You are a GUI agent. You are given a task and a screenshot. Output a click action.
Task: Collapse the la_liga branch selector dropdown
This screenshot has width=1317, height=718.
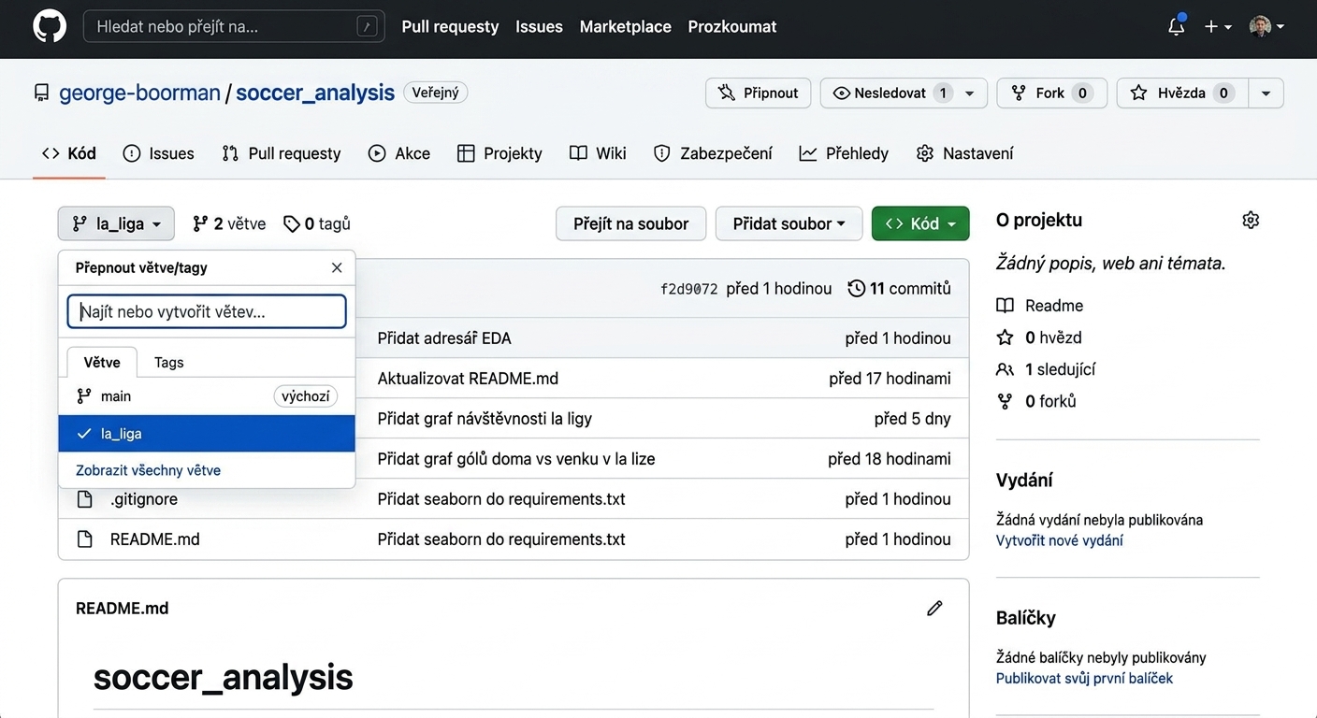tap(116, 223)
